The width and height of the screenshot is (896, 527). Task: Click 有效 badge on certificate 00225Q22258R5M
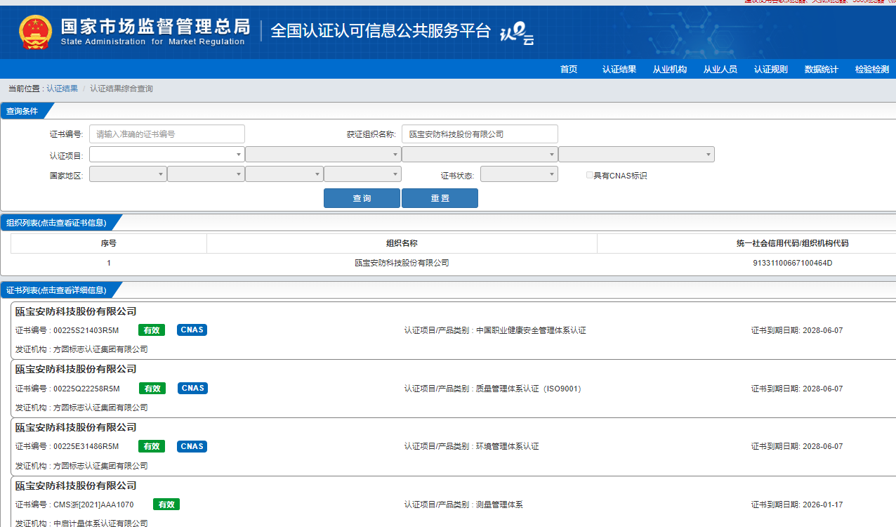151,389
